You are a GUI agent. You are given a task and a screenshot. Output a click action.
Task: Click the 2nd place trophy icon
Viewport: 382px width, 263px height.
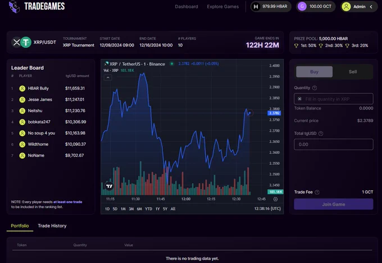tap(321, 45)
